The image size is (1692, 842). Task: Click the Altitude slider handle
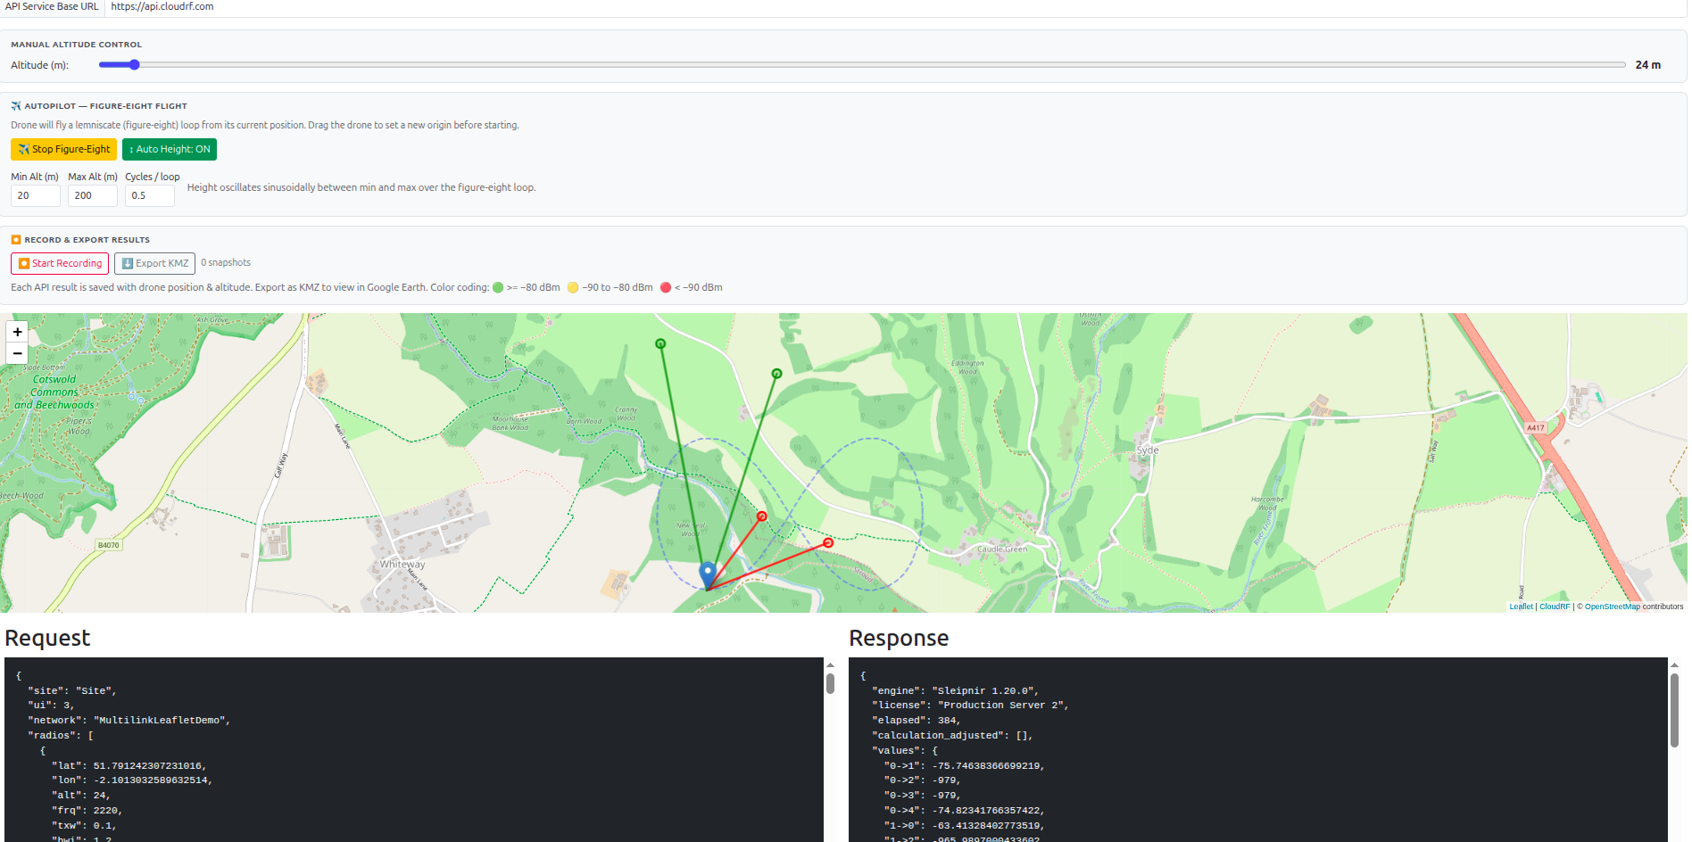[135, 65]
